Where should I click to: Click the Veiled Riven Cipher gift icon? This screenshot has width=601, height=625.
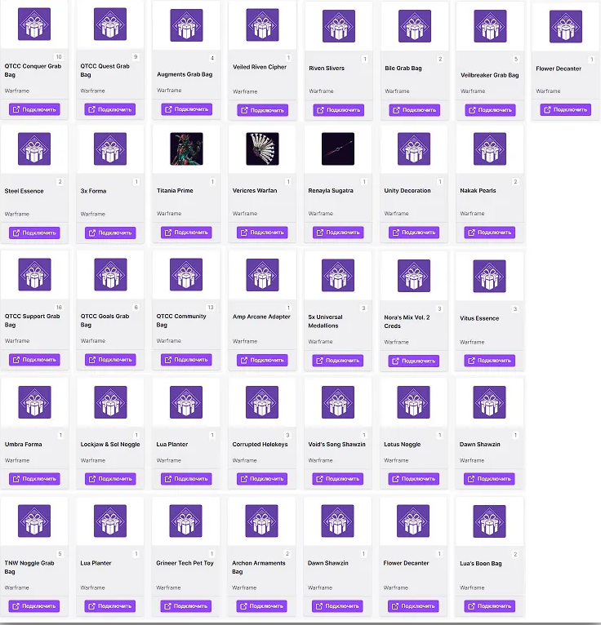tap(262, 25)
